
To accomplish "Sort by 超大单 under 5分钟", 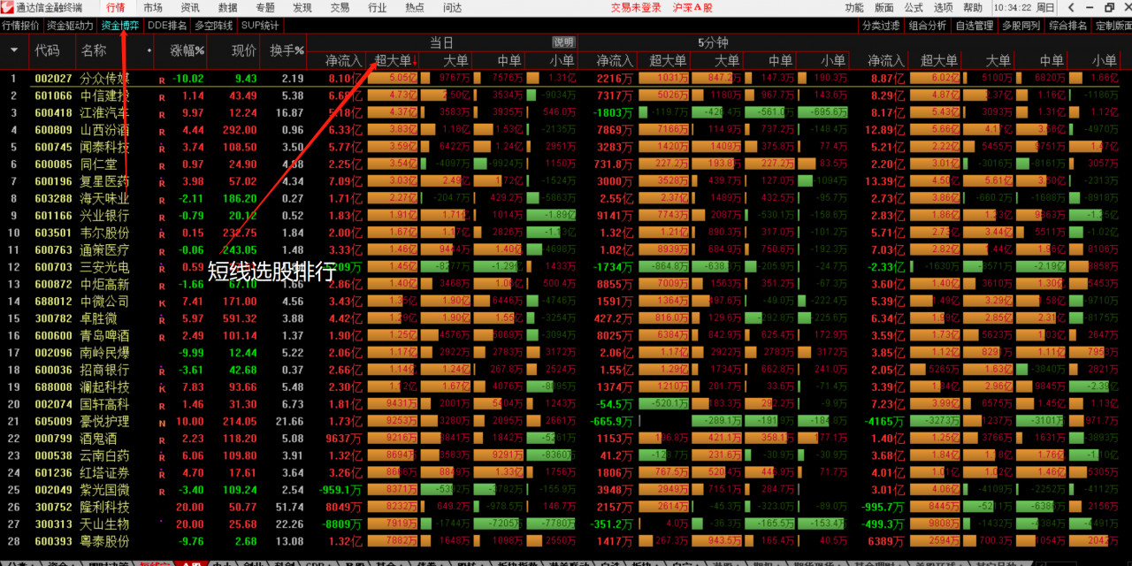I will tap(668, 61).
